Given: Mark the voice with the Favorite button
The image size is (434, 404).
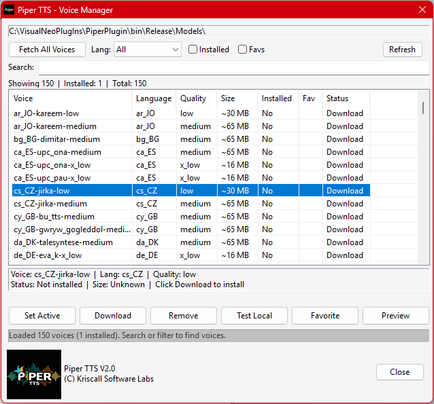Looking at the screenshot, I should tap(325, 316).
